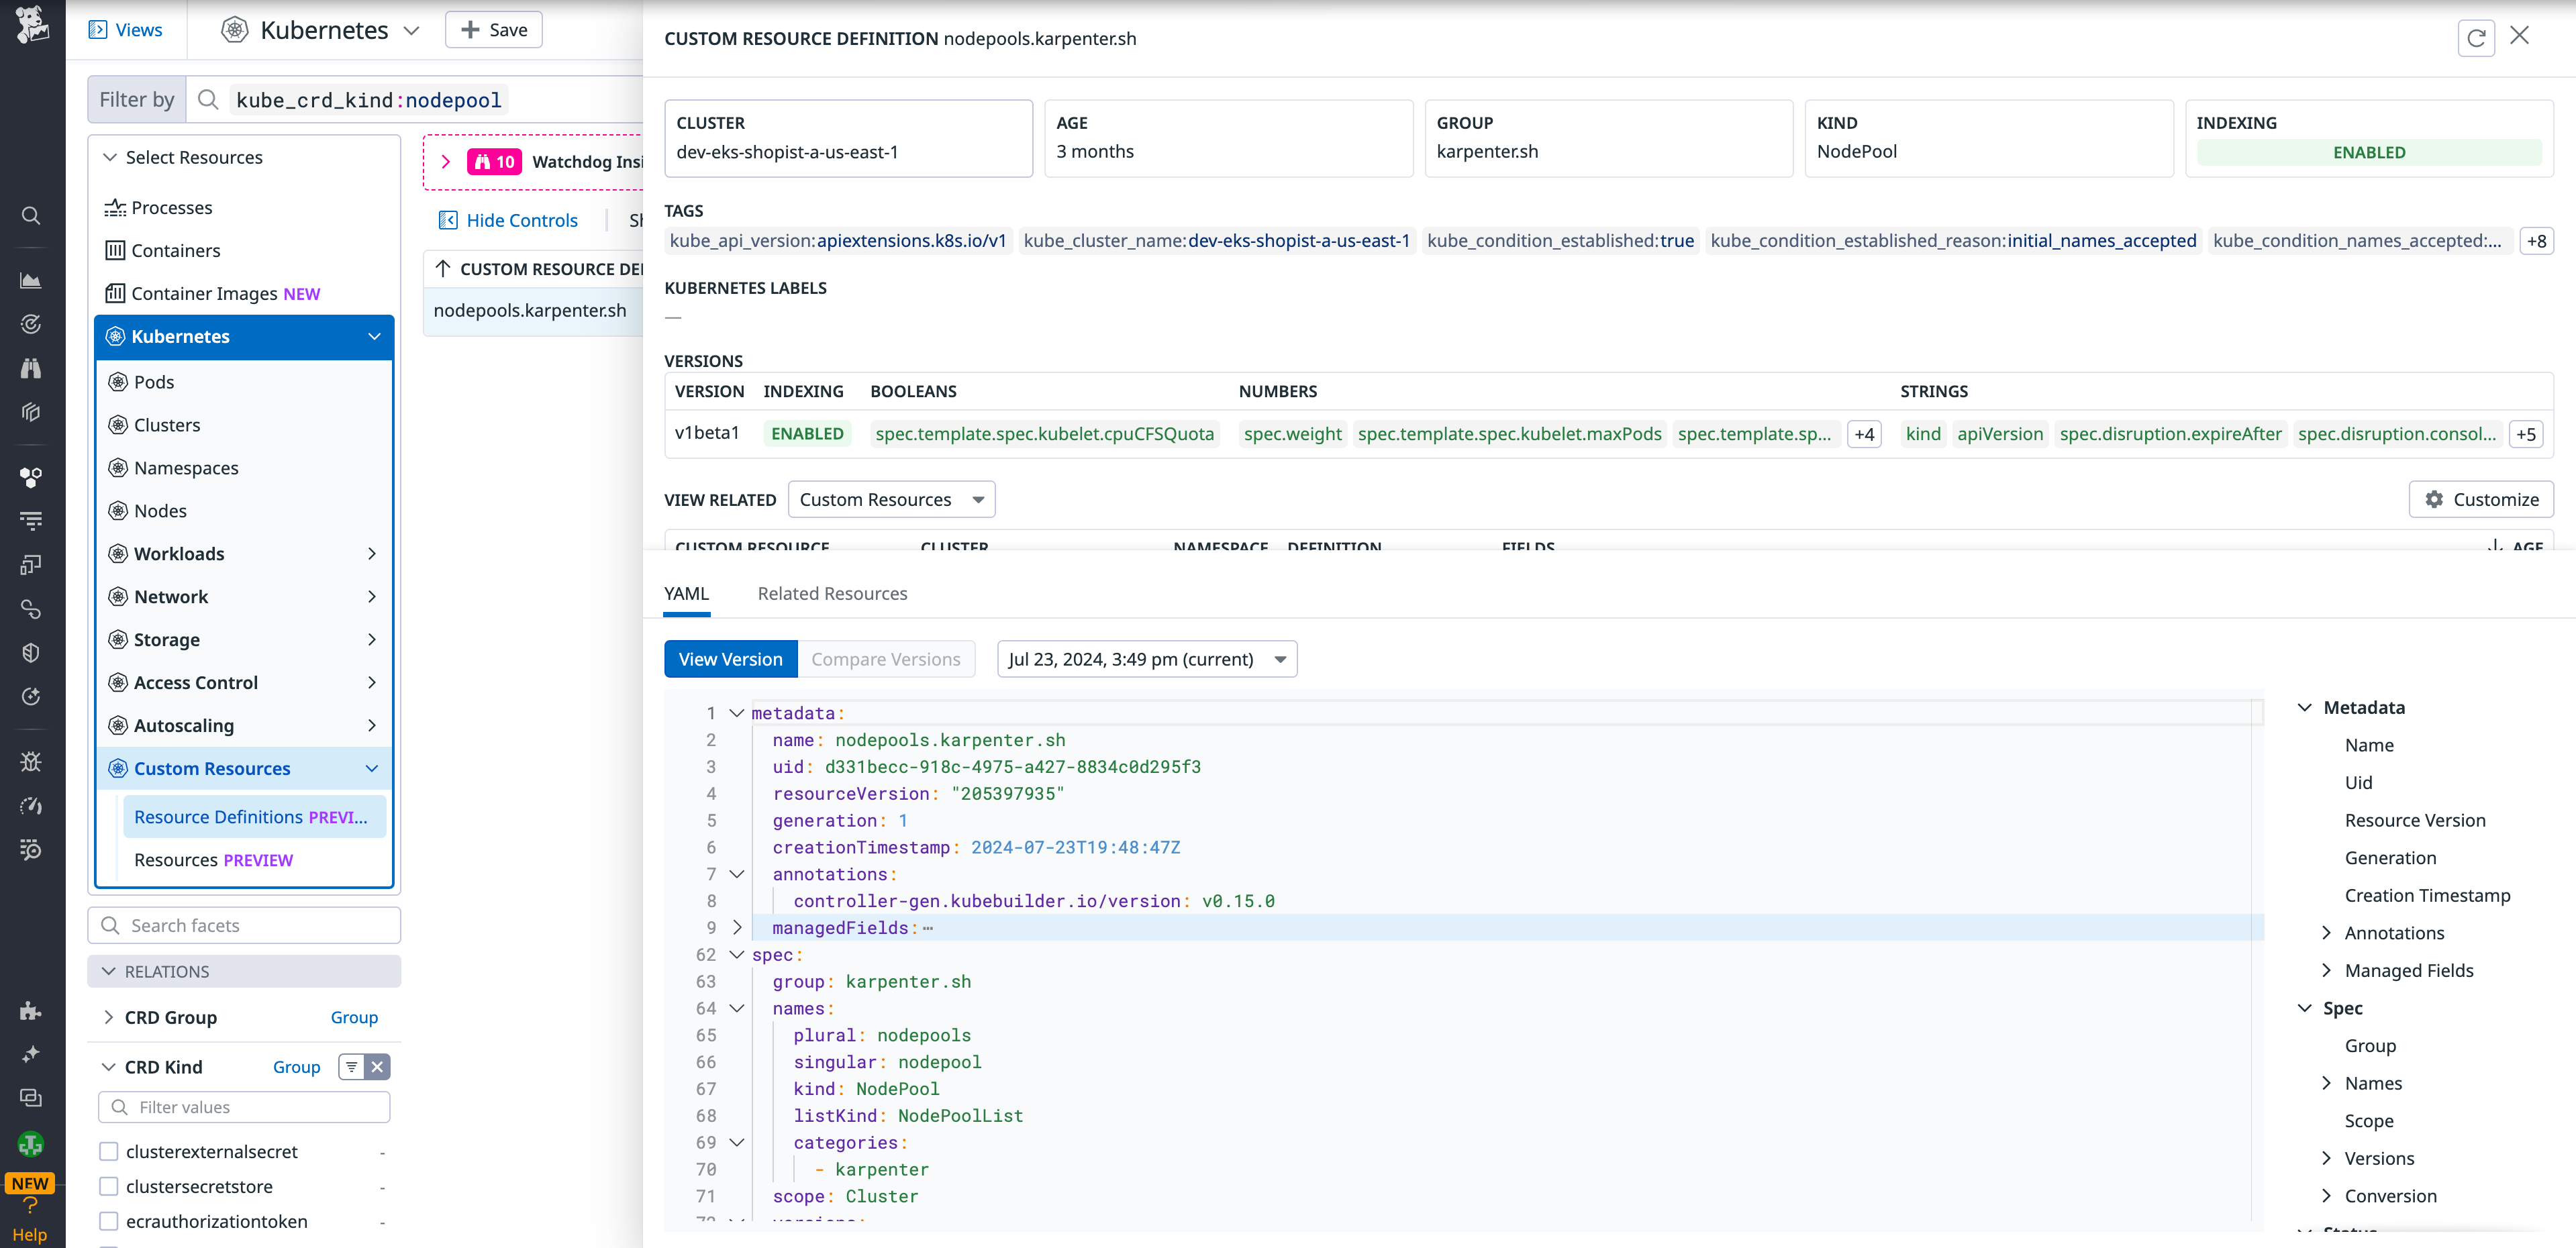Check the clusterexternalsecret facet checkbox

point(109,1151)
